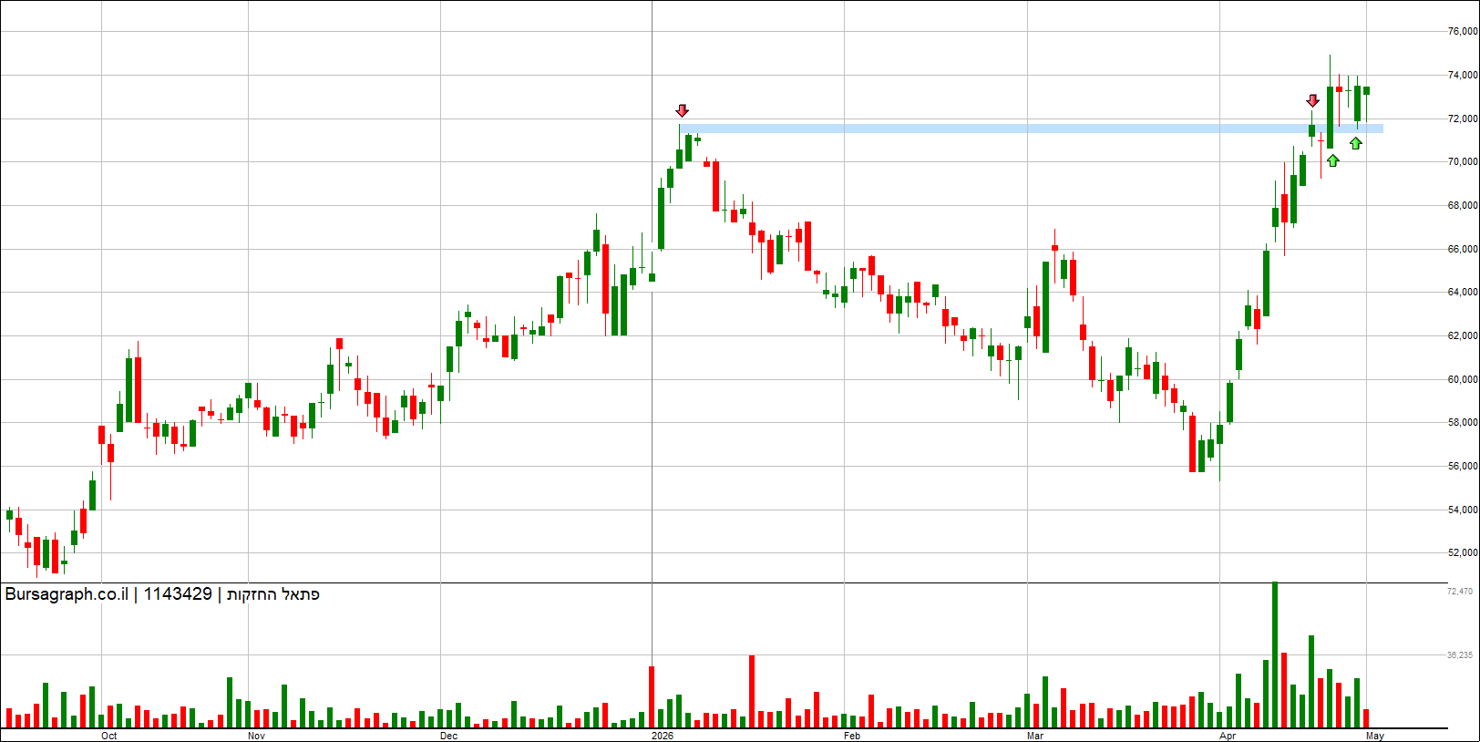Click the Apr label on the time axis
Viewport: 1480px width, 742px height.
pyautogui.click(x=1228, y=736)
